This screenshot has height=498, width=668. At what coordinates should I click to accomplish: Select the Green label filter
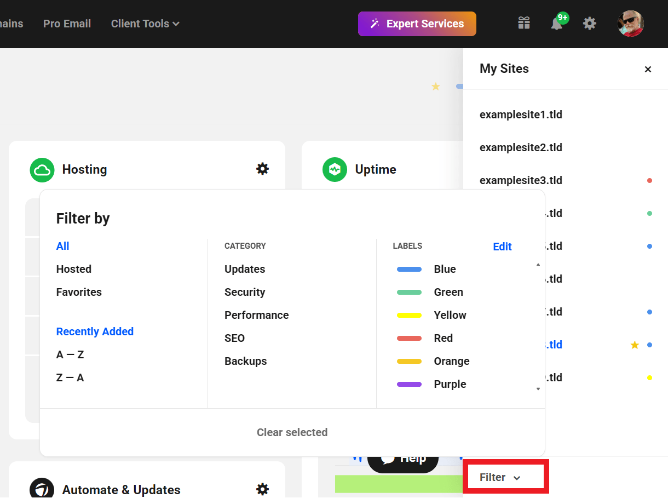pos(448,292)
